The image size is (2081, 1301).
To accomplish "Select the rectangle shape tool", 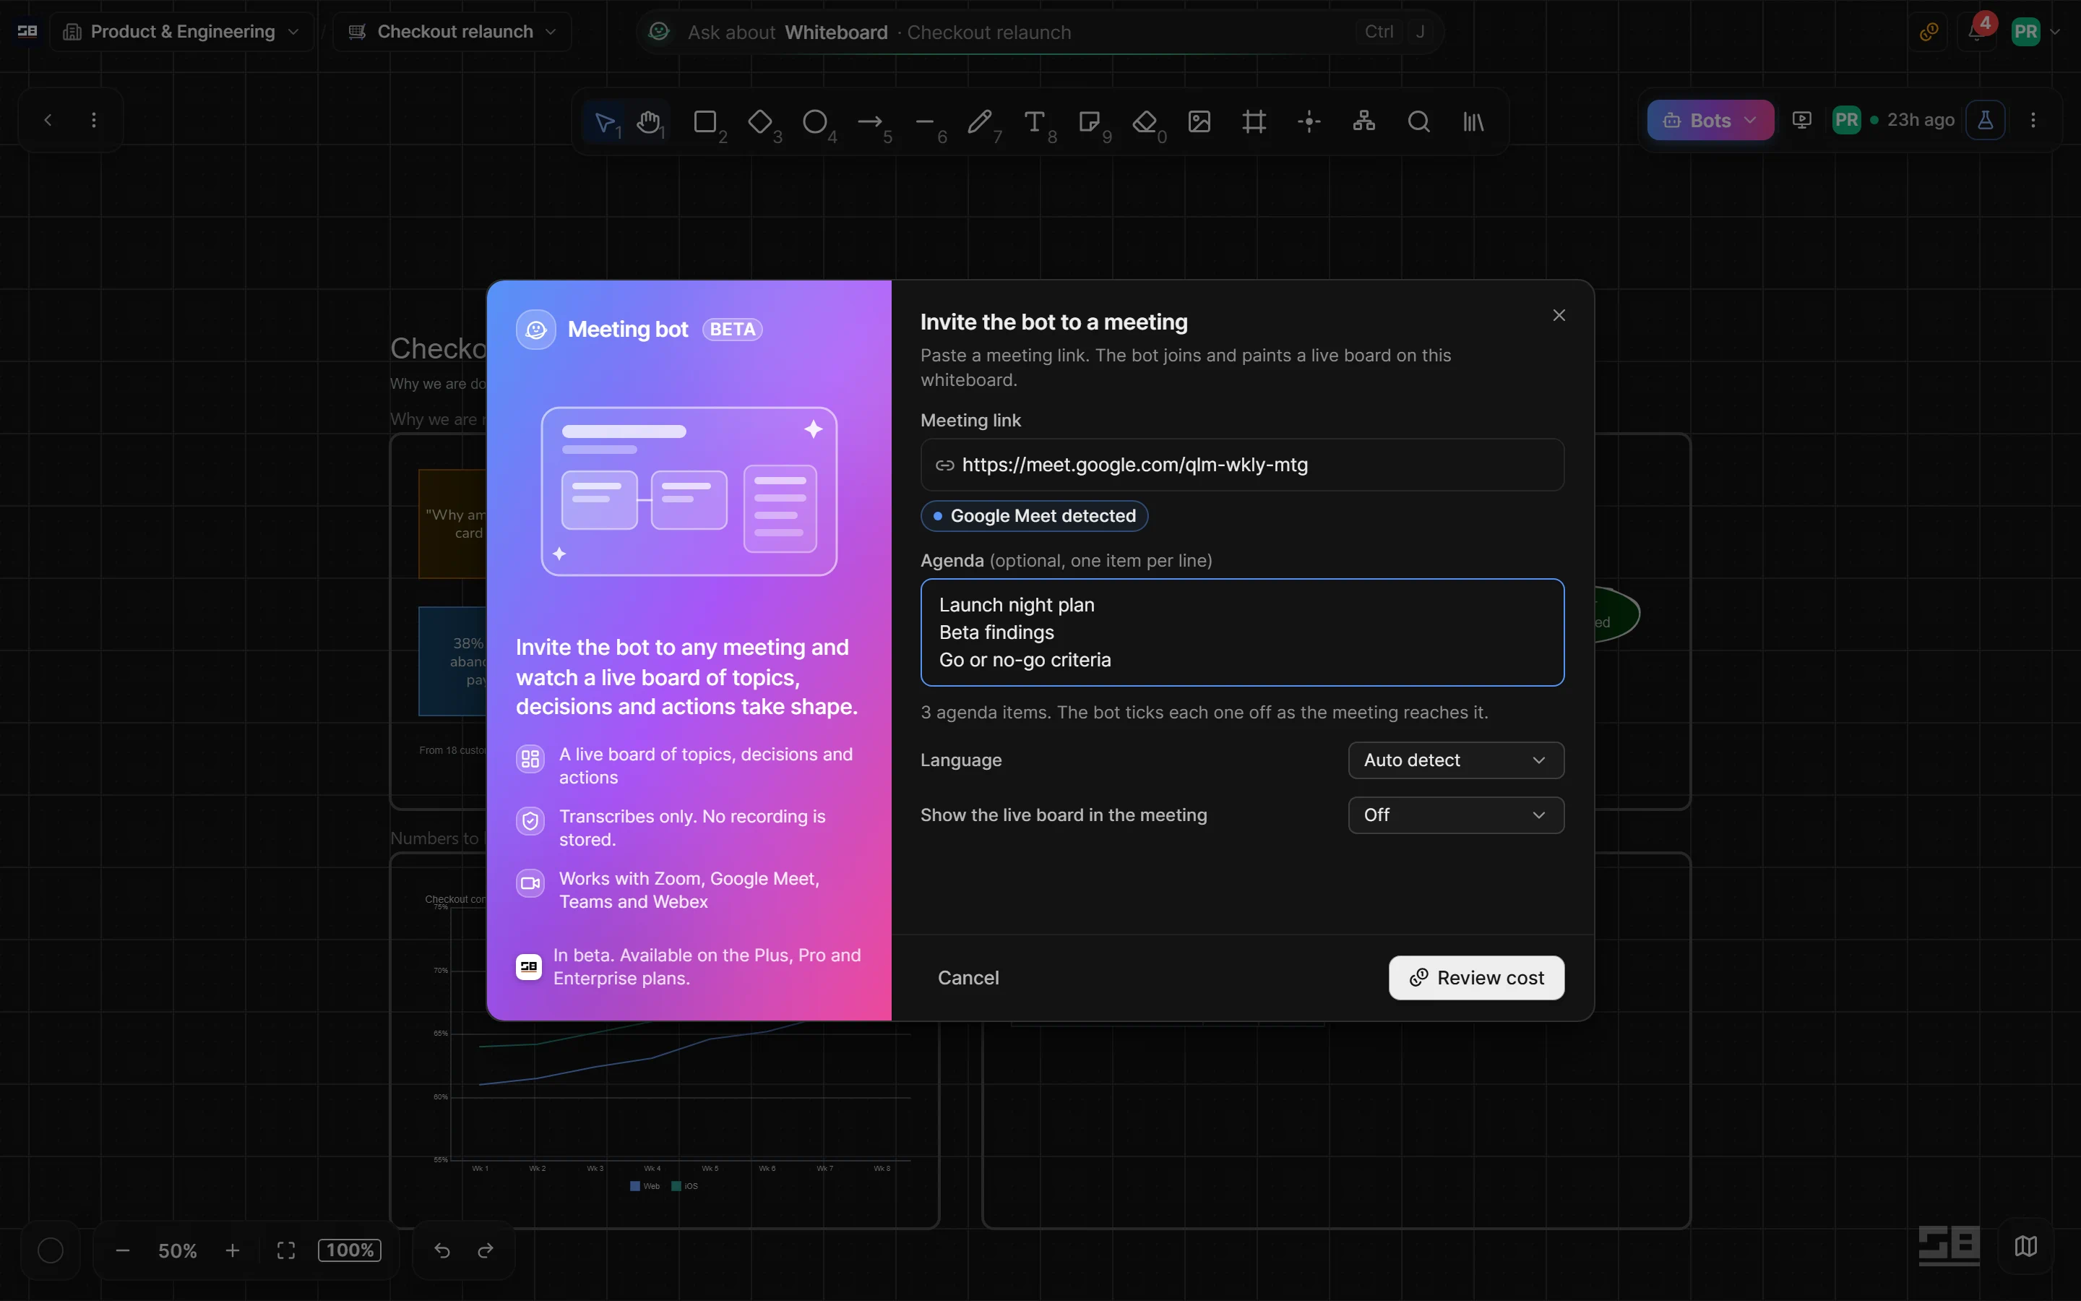I will tap(706, 122).
